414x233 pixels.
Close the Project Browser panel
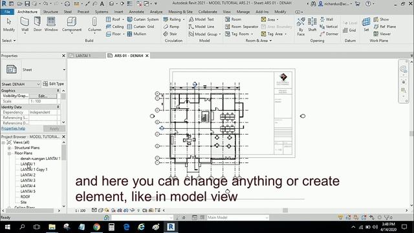63,137
